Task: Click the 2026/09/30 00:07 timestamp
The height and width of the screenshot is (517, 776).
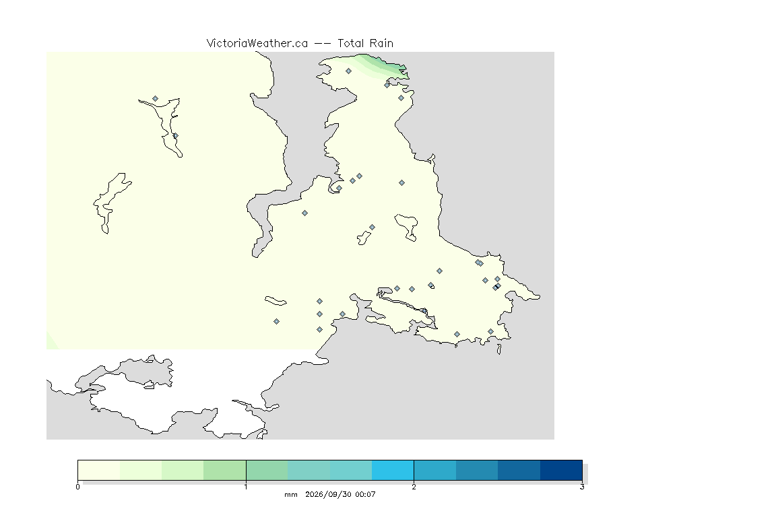Action: point(340,494)
